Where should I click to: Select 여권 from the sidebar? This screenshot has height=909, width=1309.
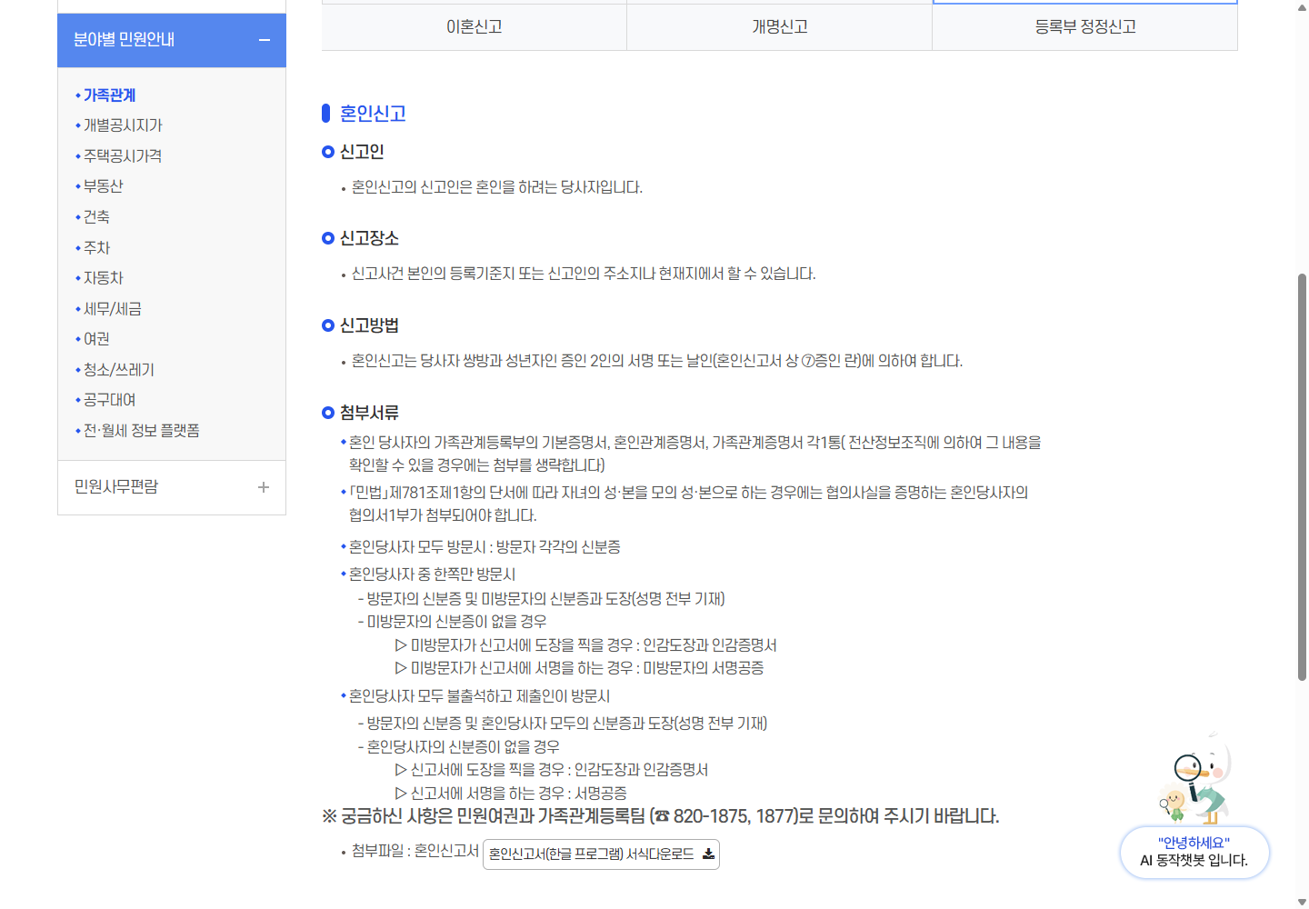click(96, 339)
